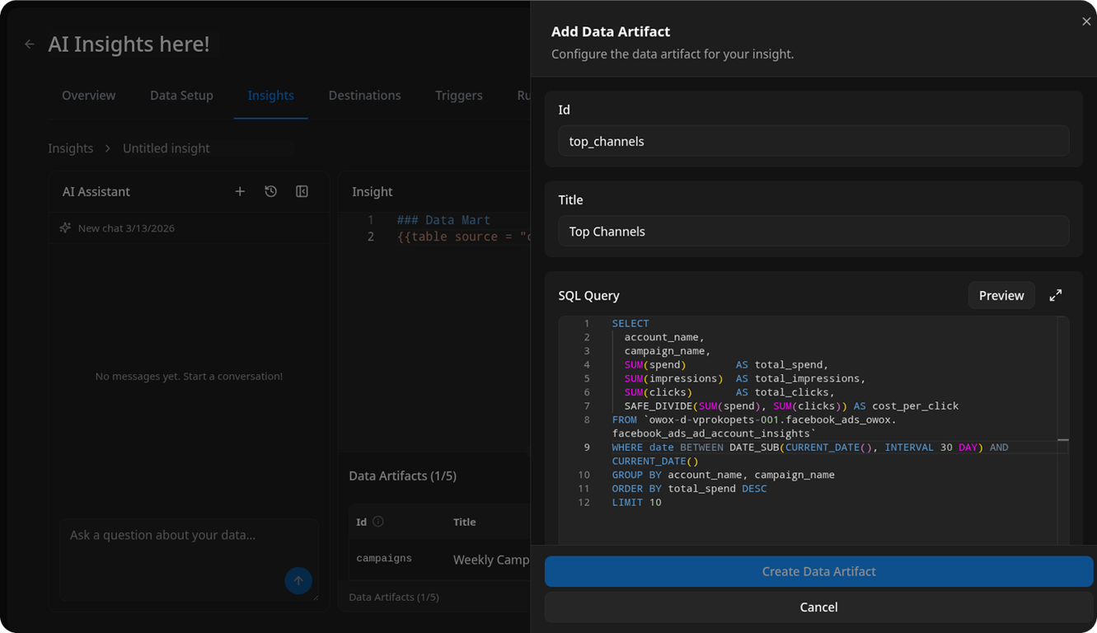Edit the Id field containing top_channels
Viewport: 1097px width, 633px height.
(813, 141)
